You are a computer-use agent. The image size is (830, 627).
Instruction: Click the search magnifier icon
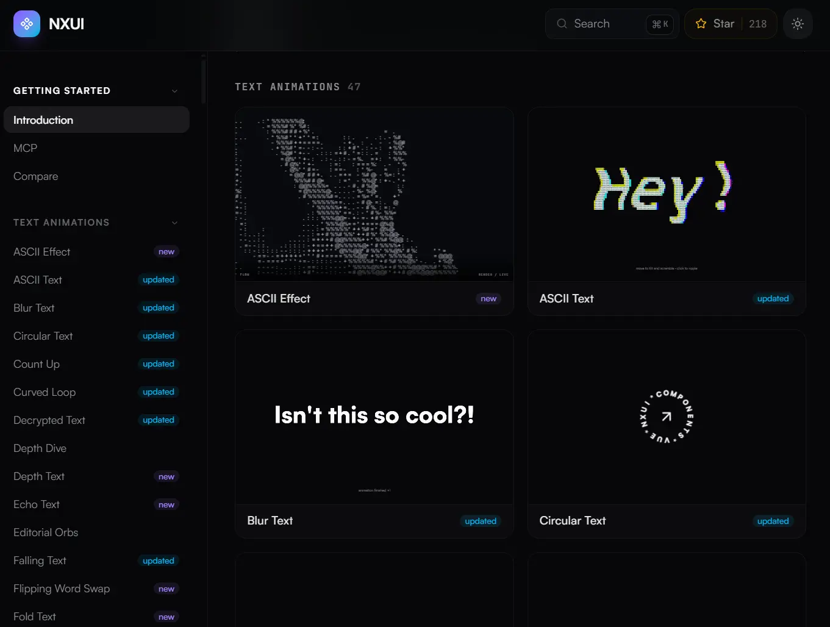(562, 24)
